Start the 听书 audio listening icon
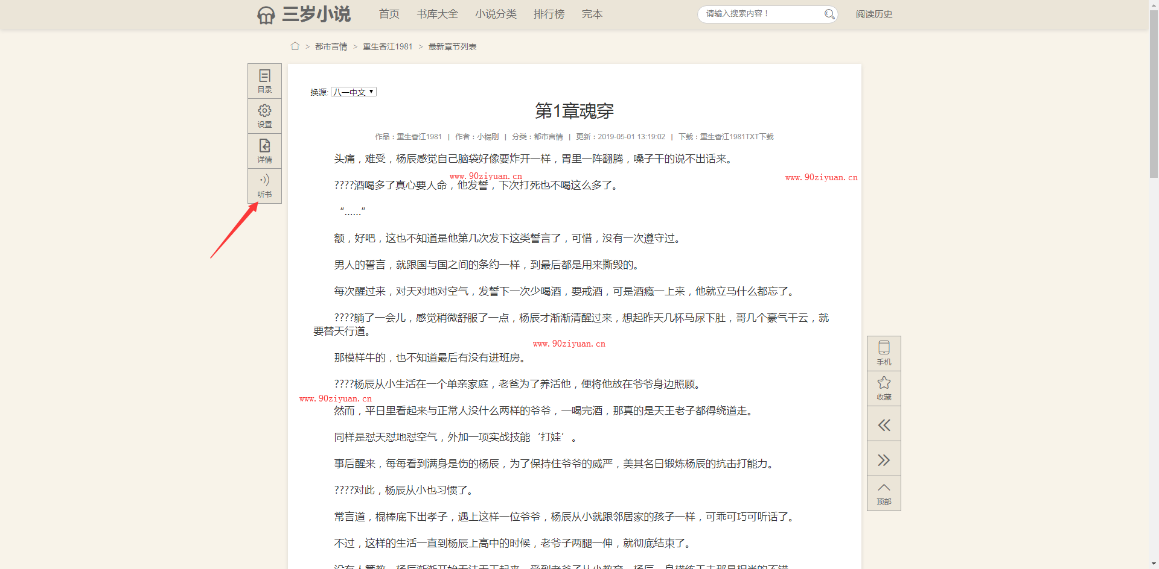The image size is (1159, 569). click(264, 186)
